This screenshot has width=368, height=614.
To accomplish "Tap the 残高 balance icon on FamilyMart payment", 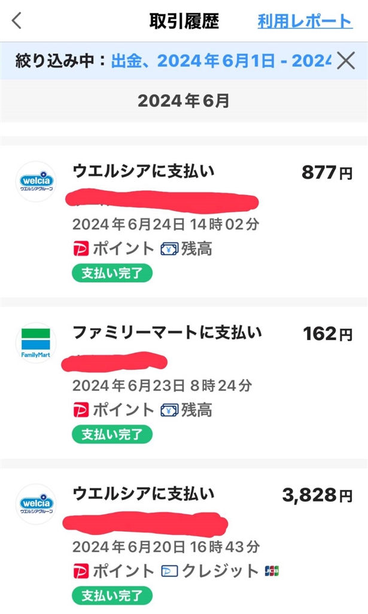I will click(x=170, y=410).
